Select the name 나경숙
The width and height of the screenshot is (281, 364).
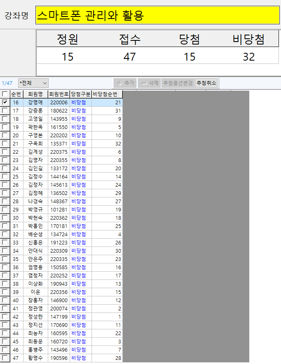point(35,201)
